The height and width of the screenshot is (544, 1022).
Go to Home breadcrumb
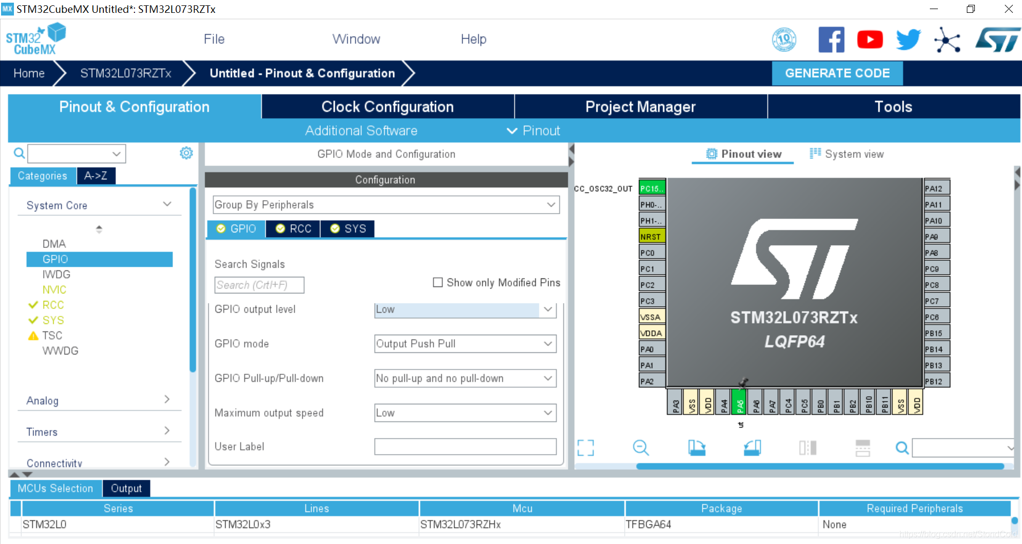pyautogui.click(x=29, y=73)
